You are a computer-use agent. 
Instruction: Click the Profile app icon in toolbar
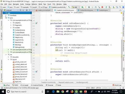pos(96,7)
